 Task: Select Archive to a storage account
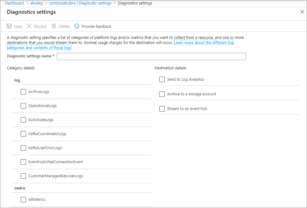pos(162,94)
